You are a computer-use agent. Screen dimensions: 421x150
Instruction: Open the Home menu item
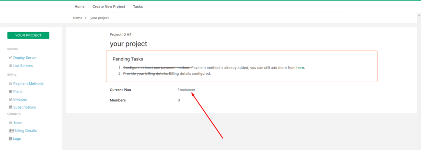79,7
